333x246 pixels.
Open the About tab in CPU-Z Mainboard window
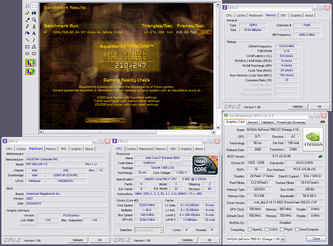pyautogui.click(x=89, y=149)
